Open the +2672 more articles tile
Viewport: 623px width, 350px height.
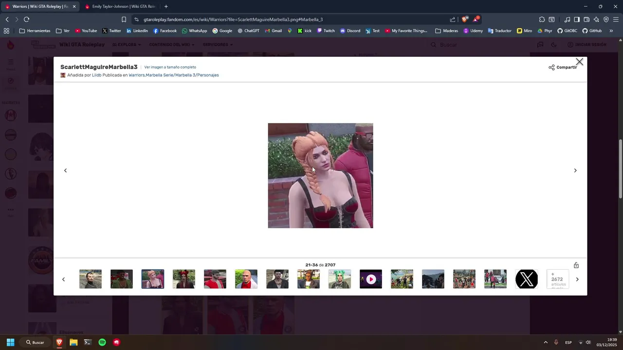558,279
